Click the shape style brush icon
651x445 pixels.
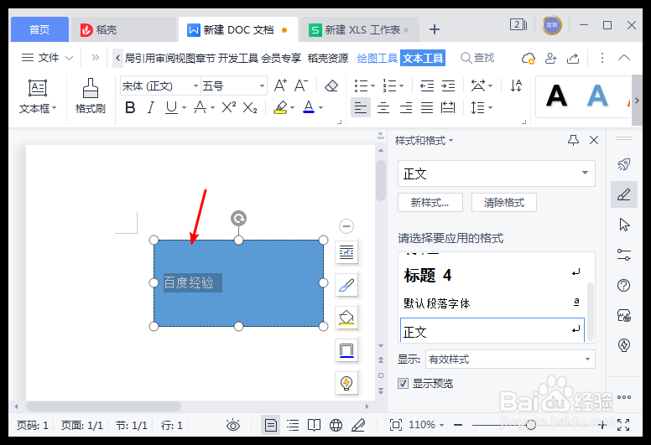coord(346,285)
